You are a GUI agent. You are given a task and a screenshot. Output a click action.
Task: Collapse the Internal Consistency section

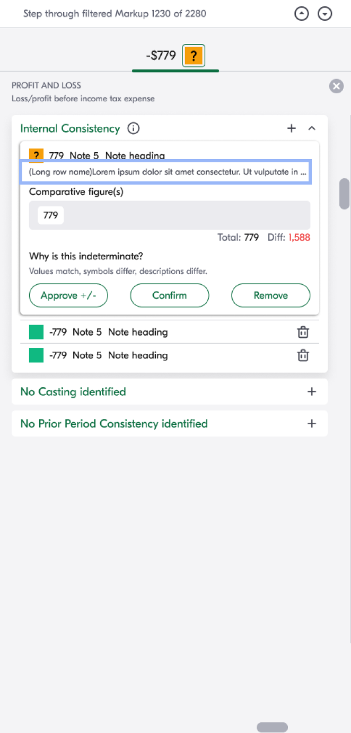tap(312, 128)
